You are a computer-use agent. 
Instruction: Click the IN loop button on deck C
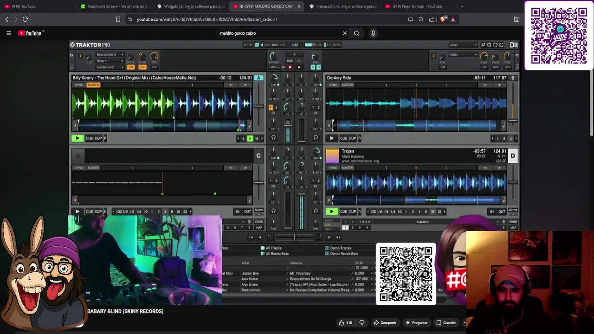[237, 212]
